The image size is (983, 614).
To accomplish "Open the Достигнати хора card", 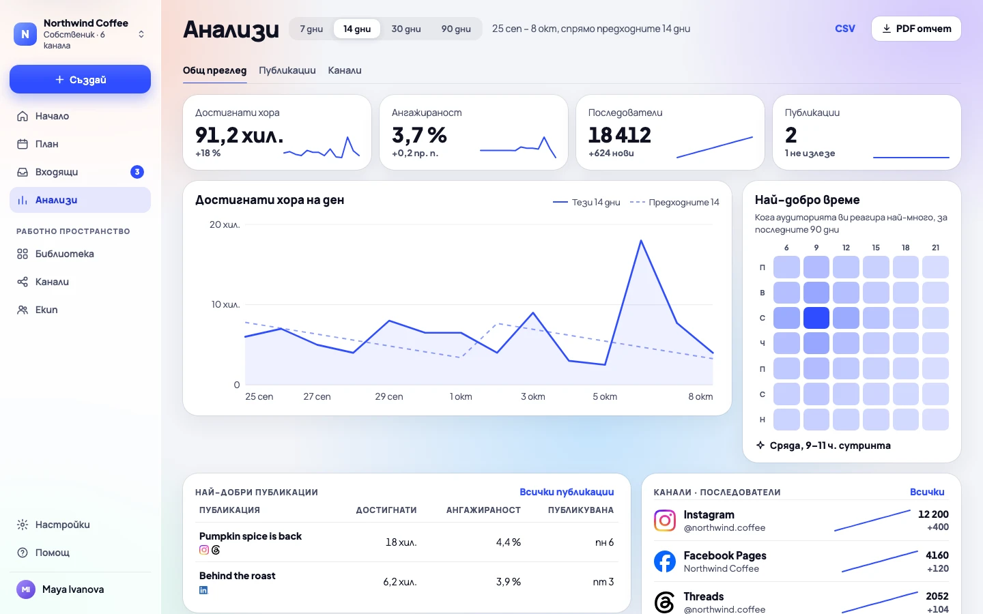I will coord(277,132).
